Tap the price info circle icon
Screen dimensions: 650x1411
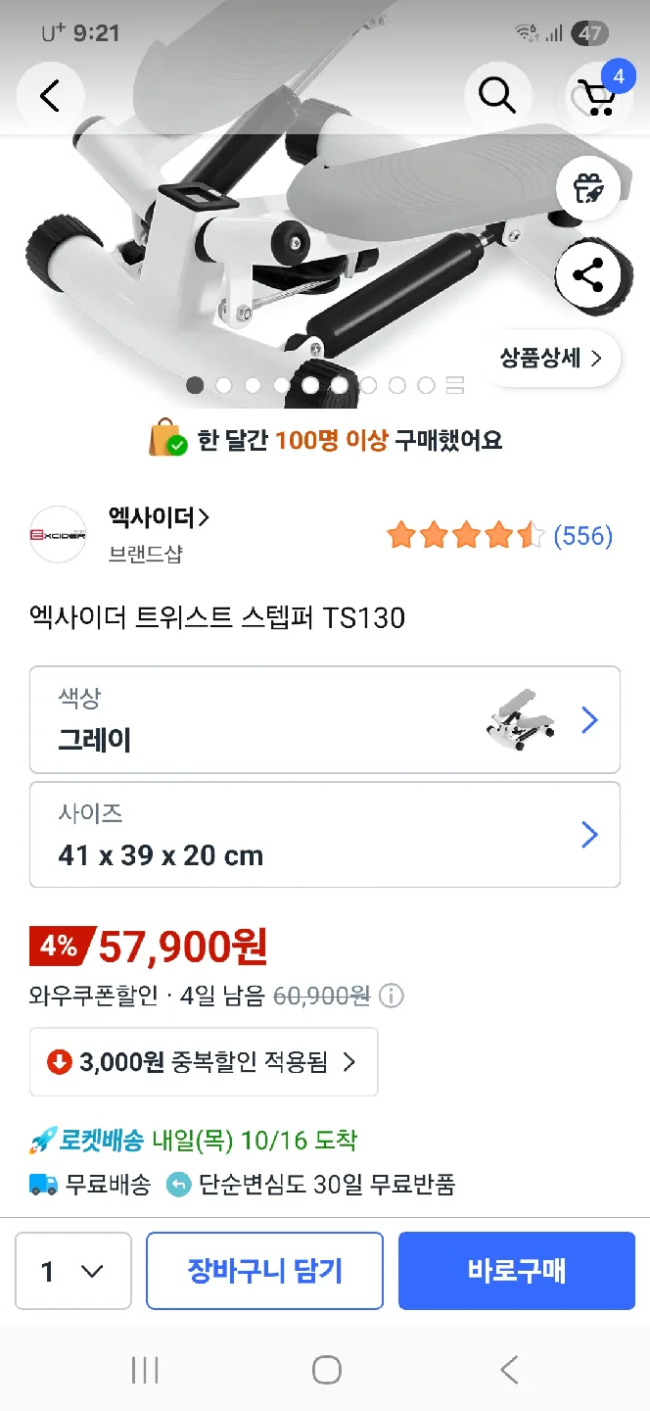392,997
